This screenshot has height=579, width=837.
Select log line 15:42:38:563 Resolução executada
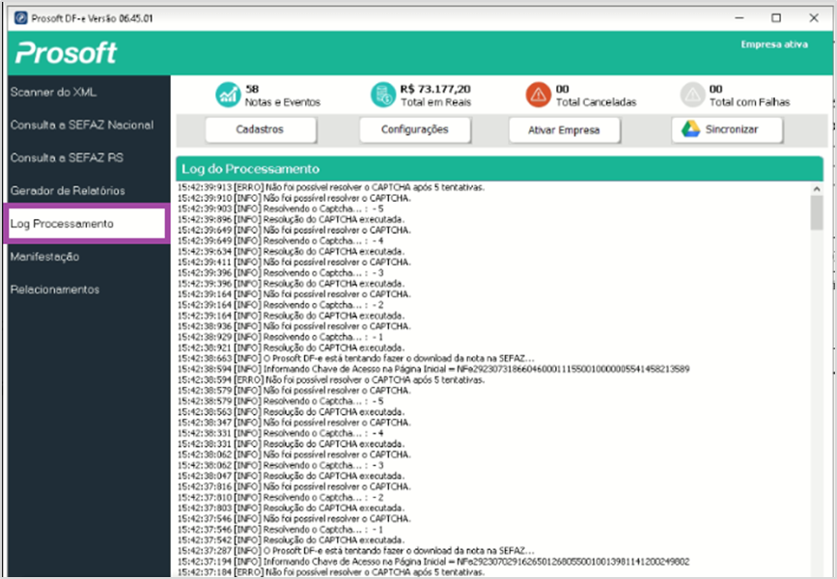pyautogui.click(x=291, y=411)
